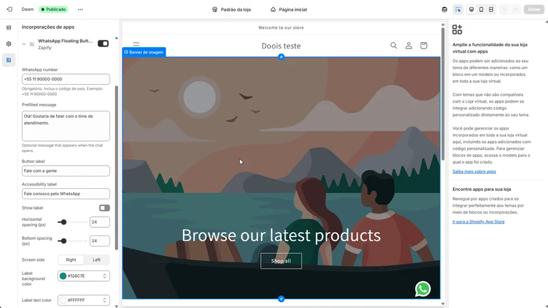
Task: Click the Horizontal spacing value box
Action: [99, 222]
